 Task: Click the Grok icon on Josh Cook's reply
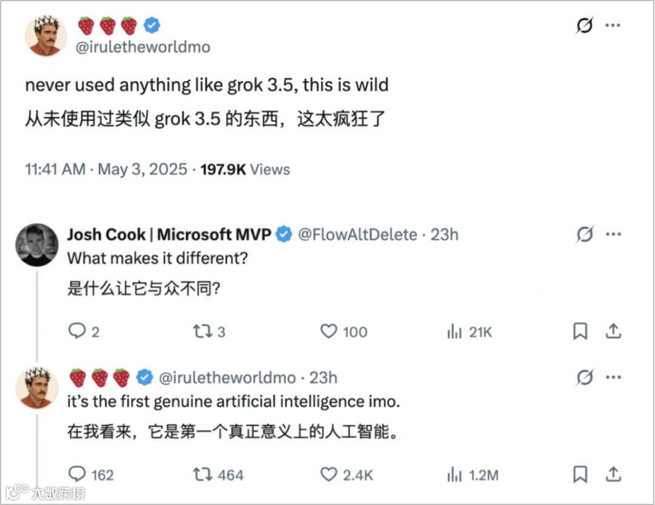click(584, 234)
